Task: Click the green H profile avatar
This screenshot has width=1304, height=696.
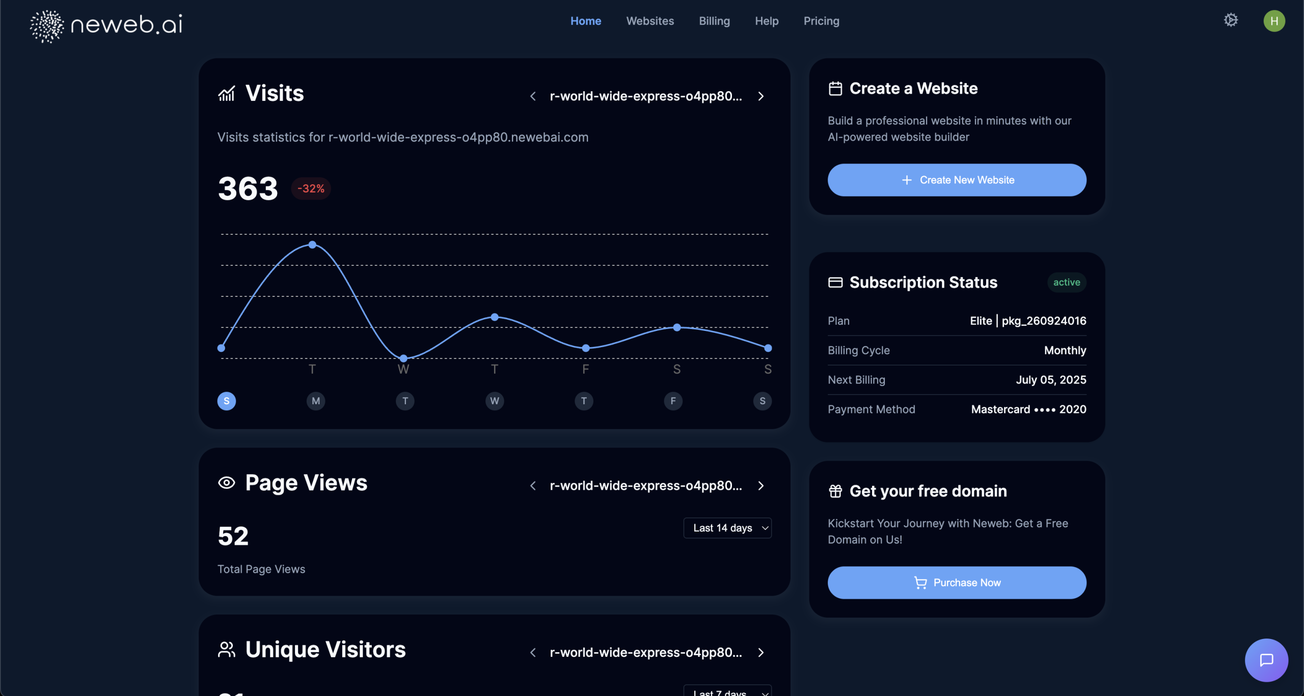Action: pos(1274,21)
